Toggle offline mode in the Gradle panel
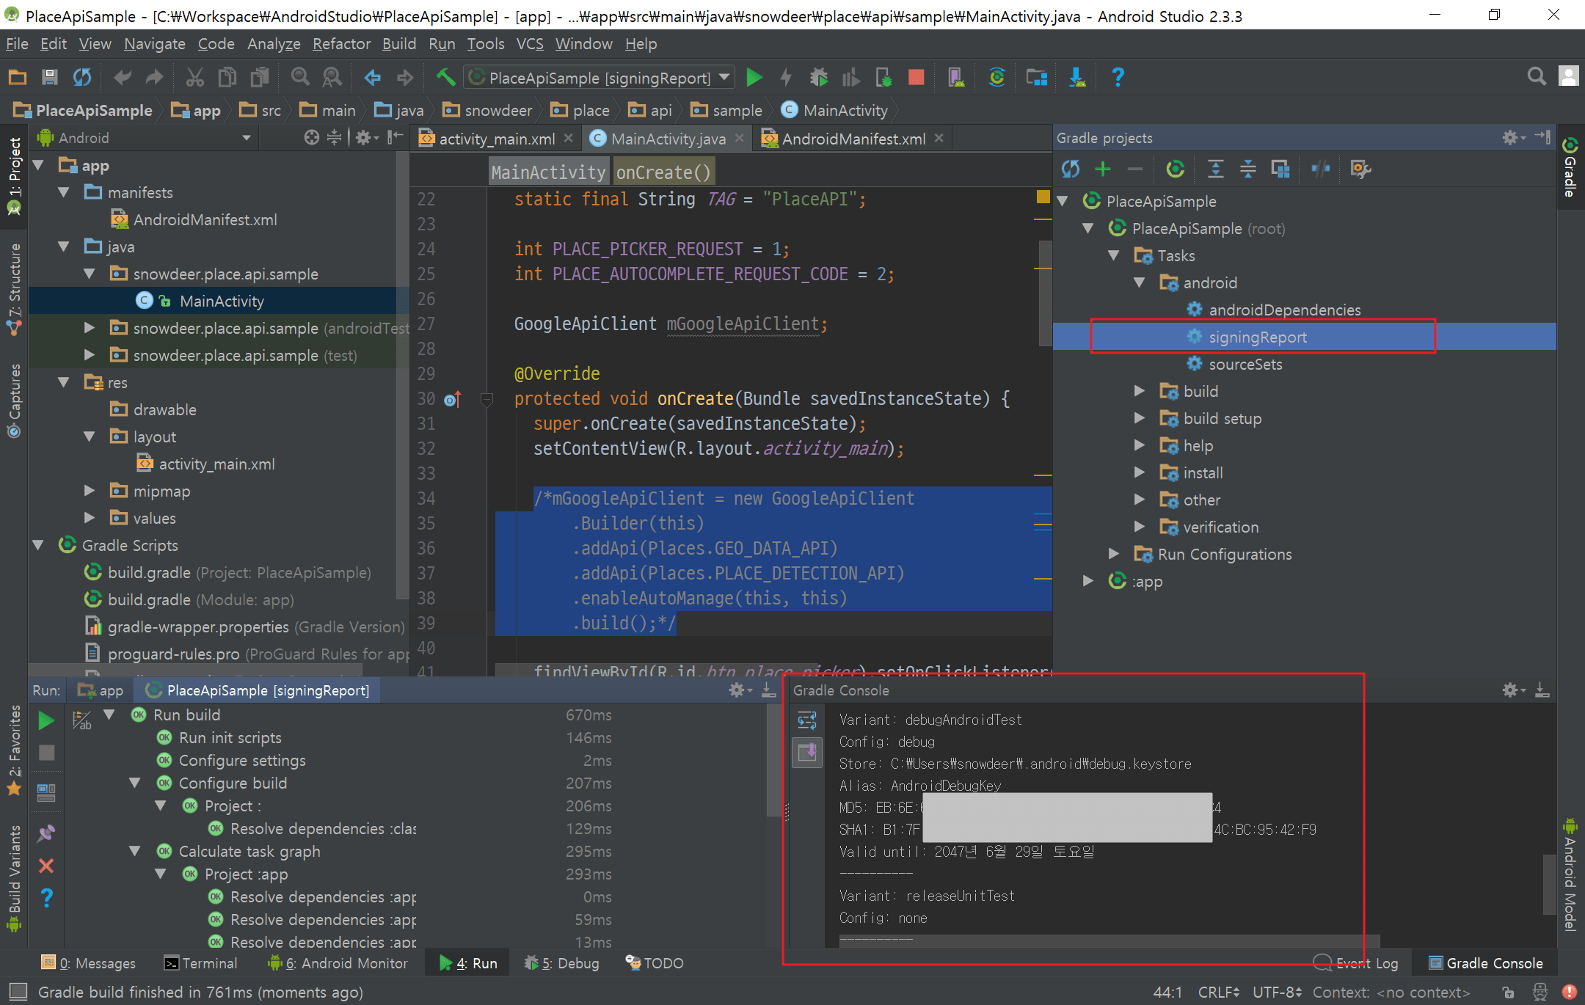 [x=1320, y=169]
